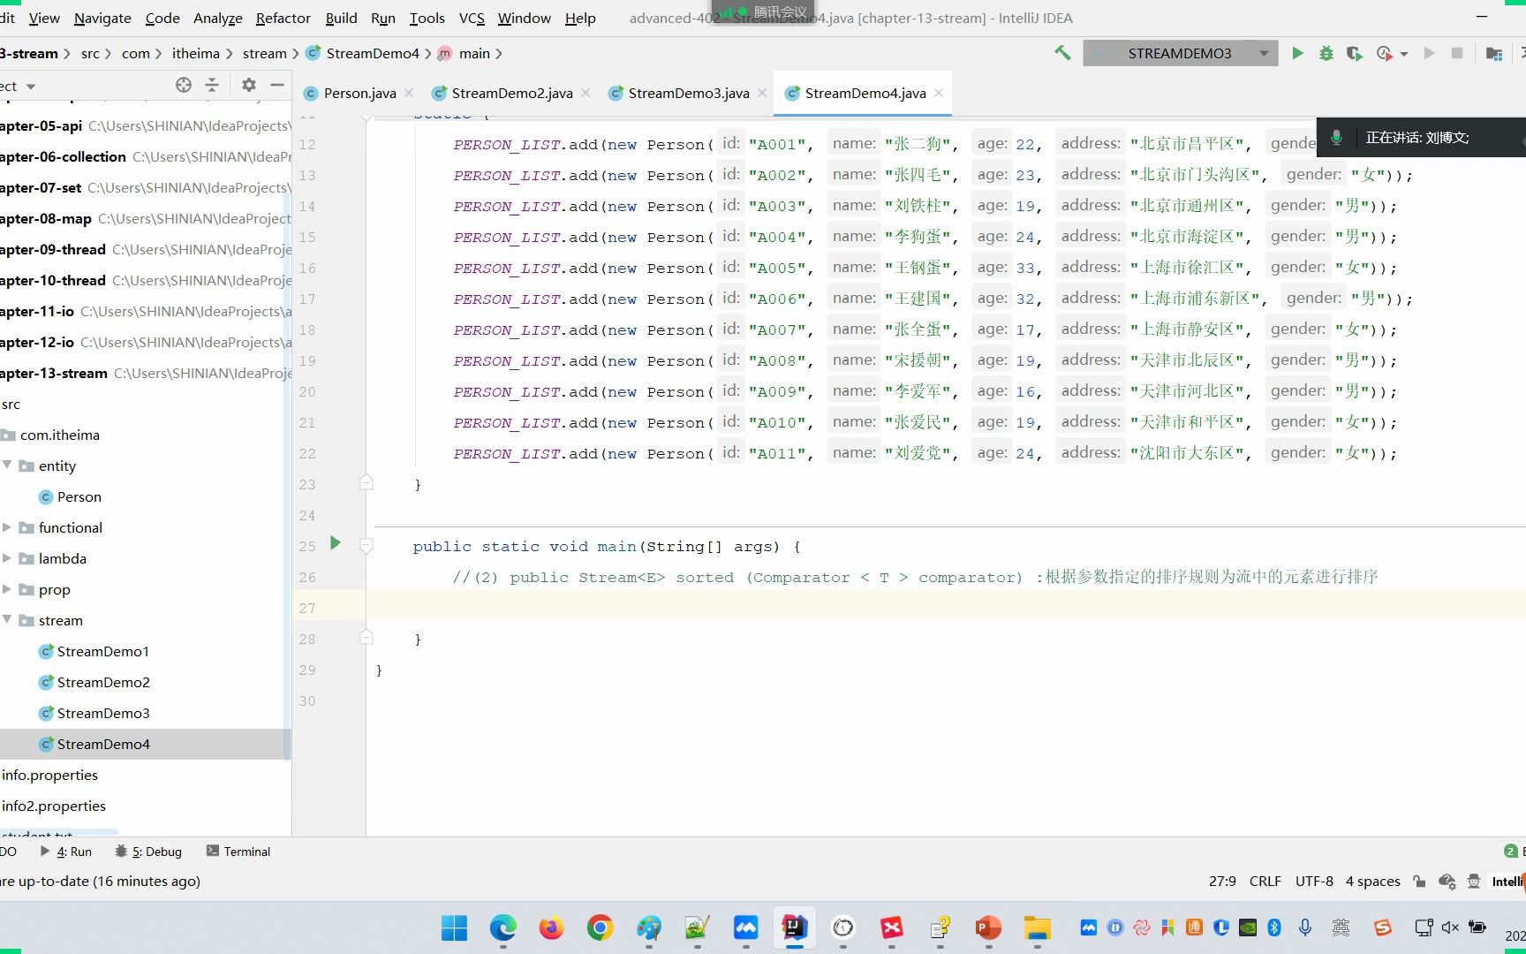1526x954 pixels.
Task: Select Person class in project tree
Action: coord(71,496)
